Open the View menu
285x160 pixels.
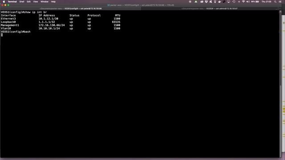point(36,2)
